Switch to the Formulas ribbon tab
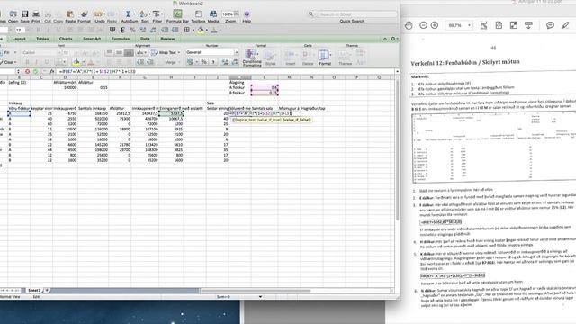The image size is (576, 324). click(x=120, y=39)
